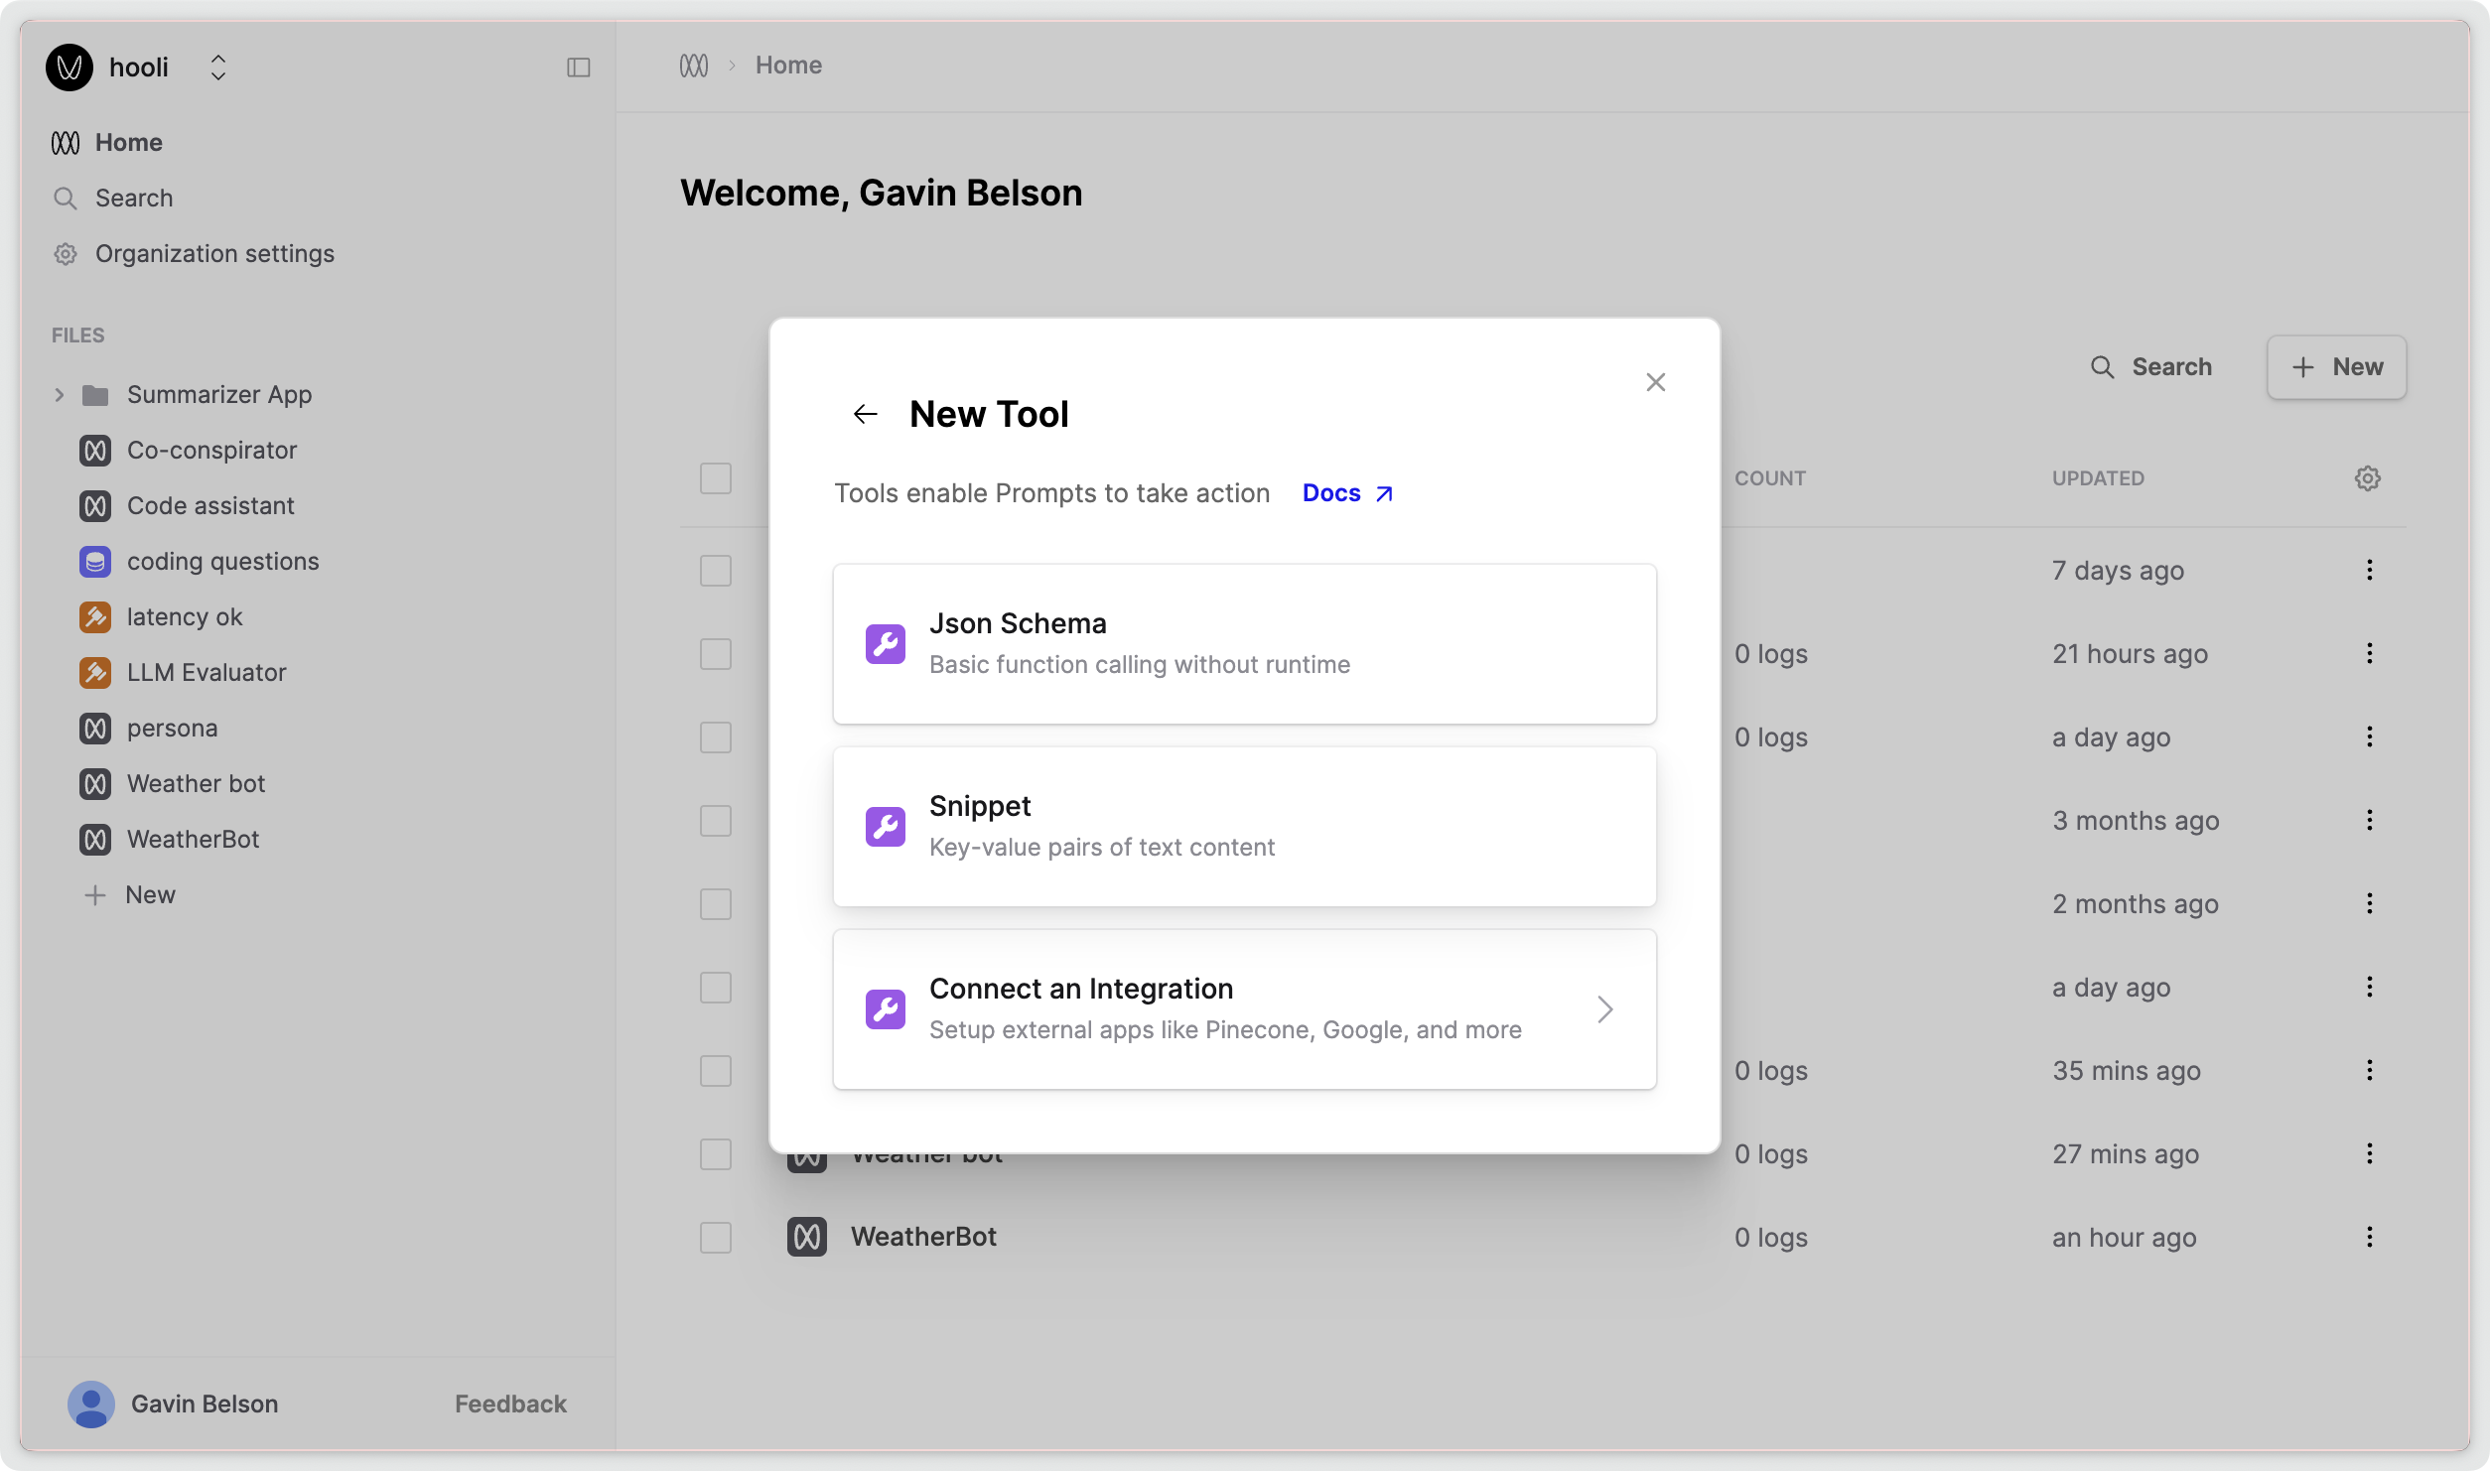Click the table settings gear icon
This screenshot has width=2490, height=1471.
(x=2369, y=478)
